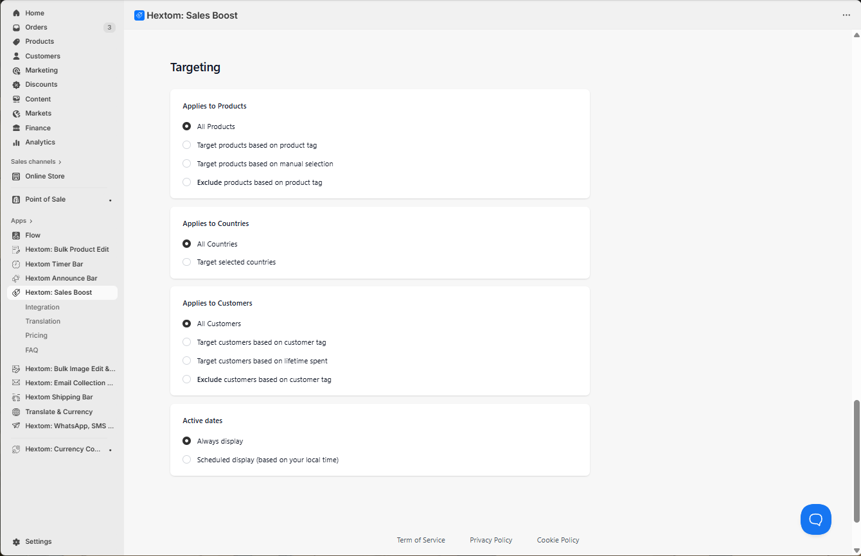The width and height of the screenshot is (861, 556).
Task: Select the All Customers radio button
Action: click(187, 324)
